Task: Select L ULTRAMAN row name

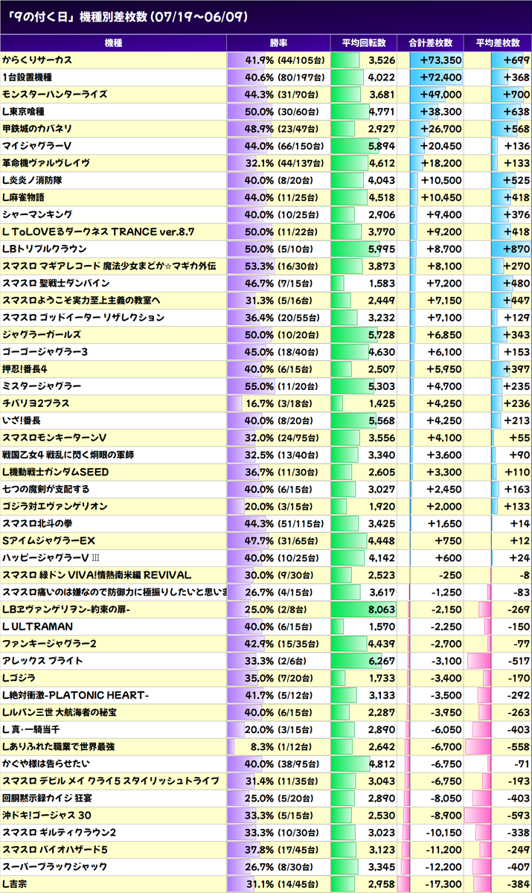Action: [x=38, y=627]
